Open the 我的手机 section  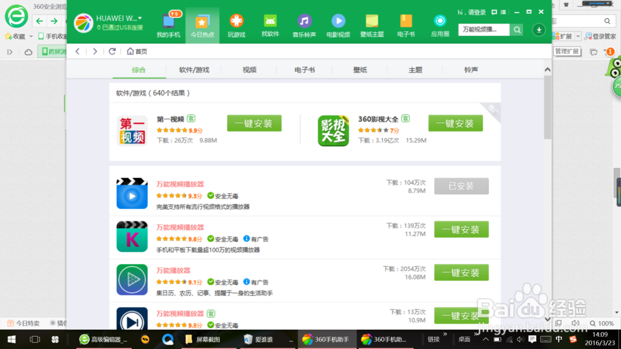[168, 25]
